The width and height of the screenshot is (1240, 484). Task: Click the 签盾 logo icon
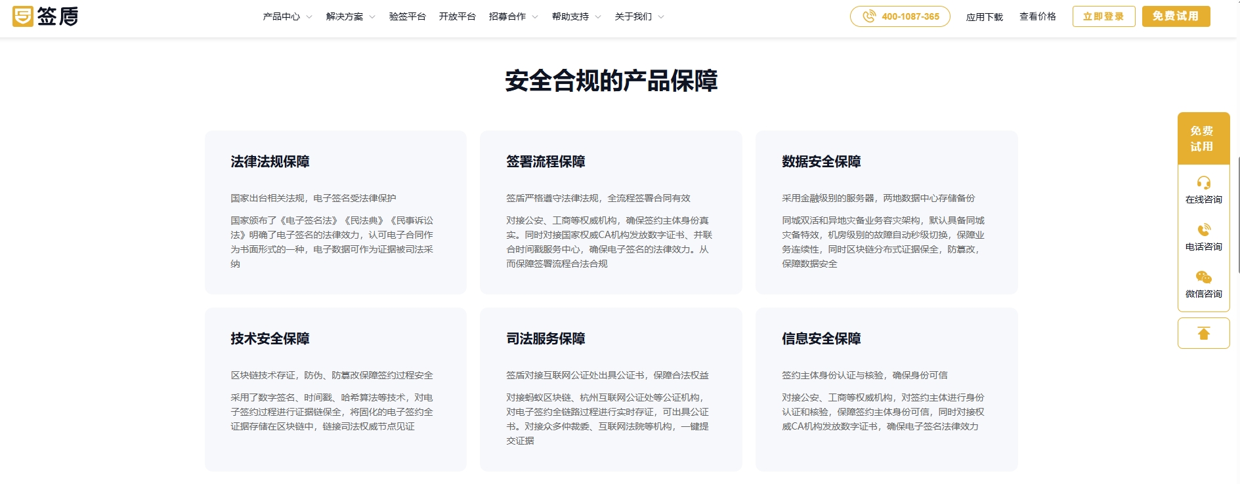click(23, 16)
